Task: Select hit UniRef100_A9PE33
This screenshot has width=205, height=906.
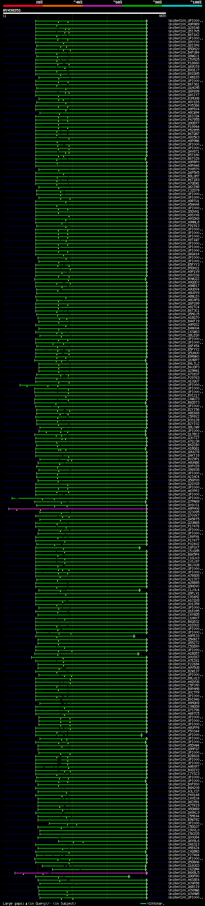Action: point(184,635)
